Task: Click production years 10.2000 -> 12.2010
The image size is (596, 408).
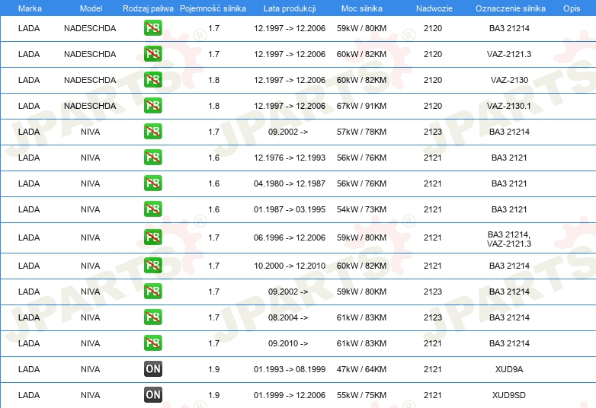Action: coord(290,266)
